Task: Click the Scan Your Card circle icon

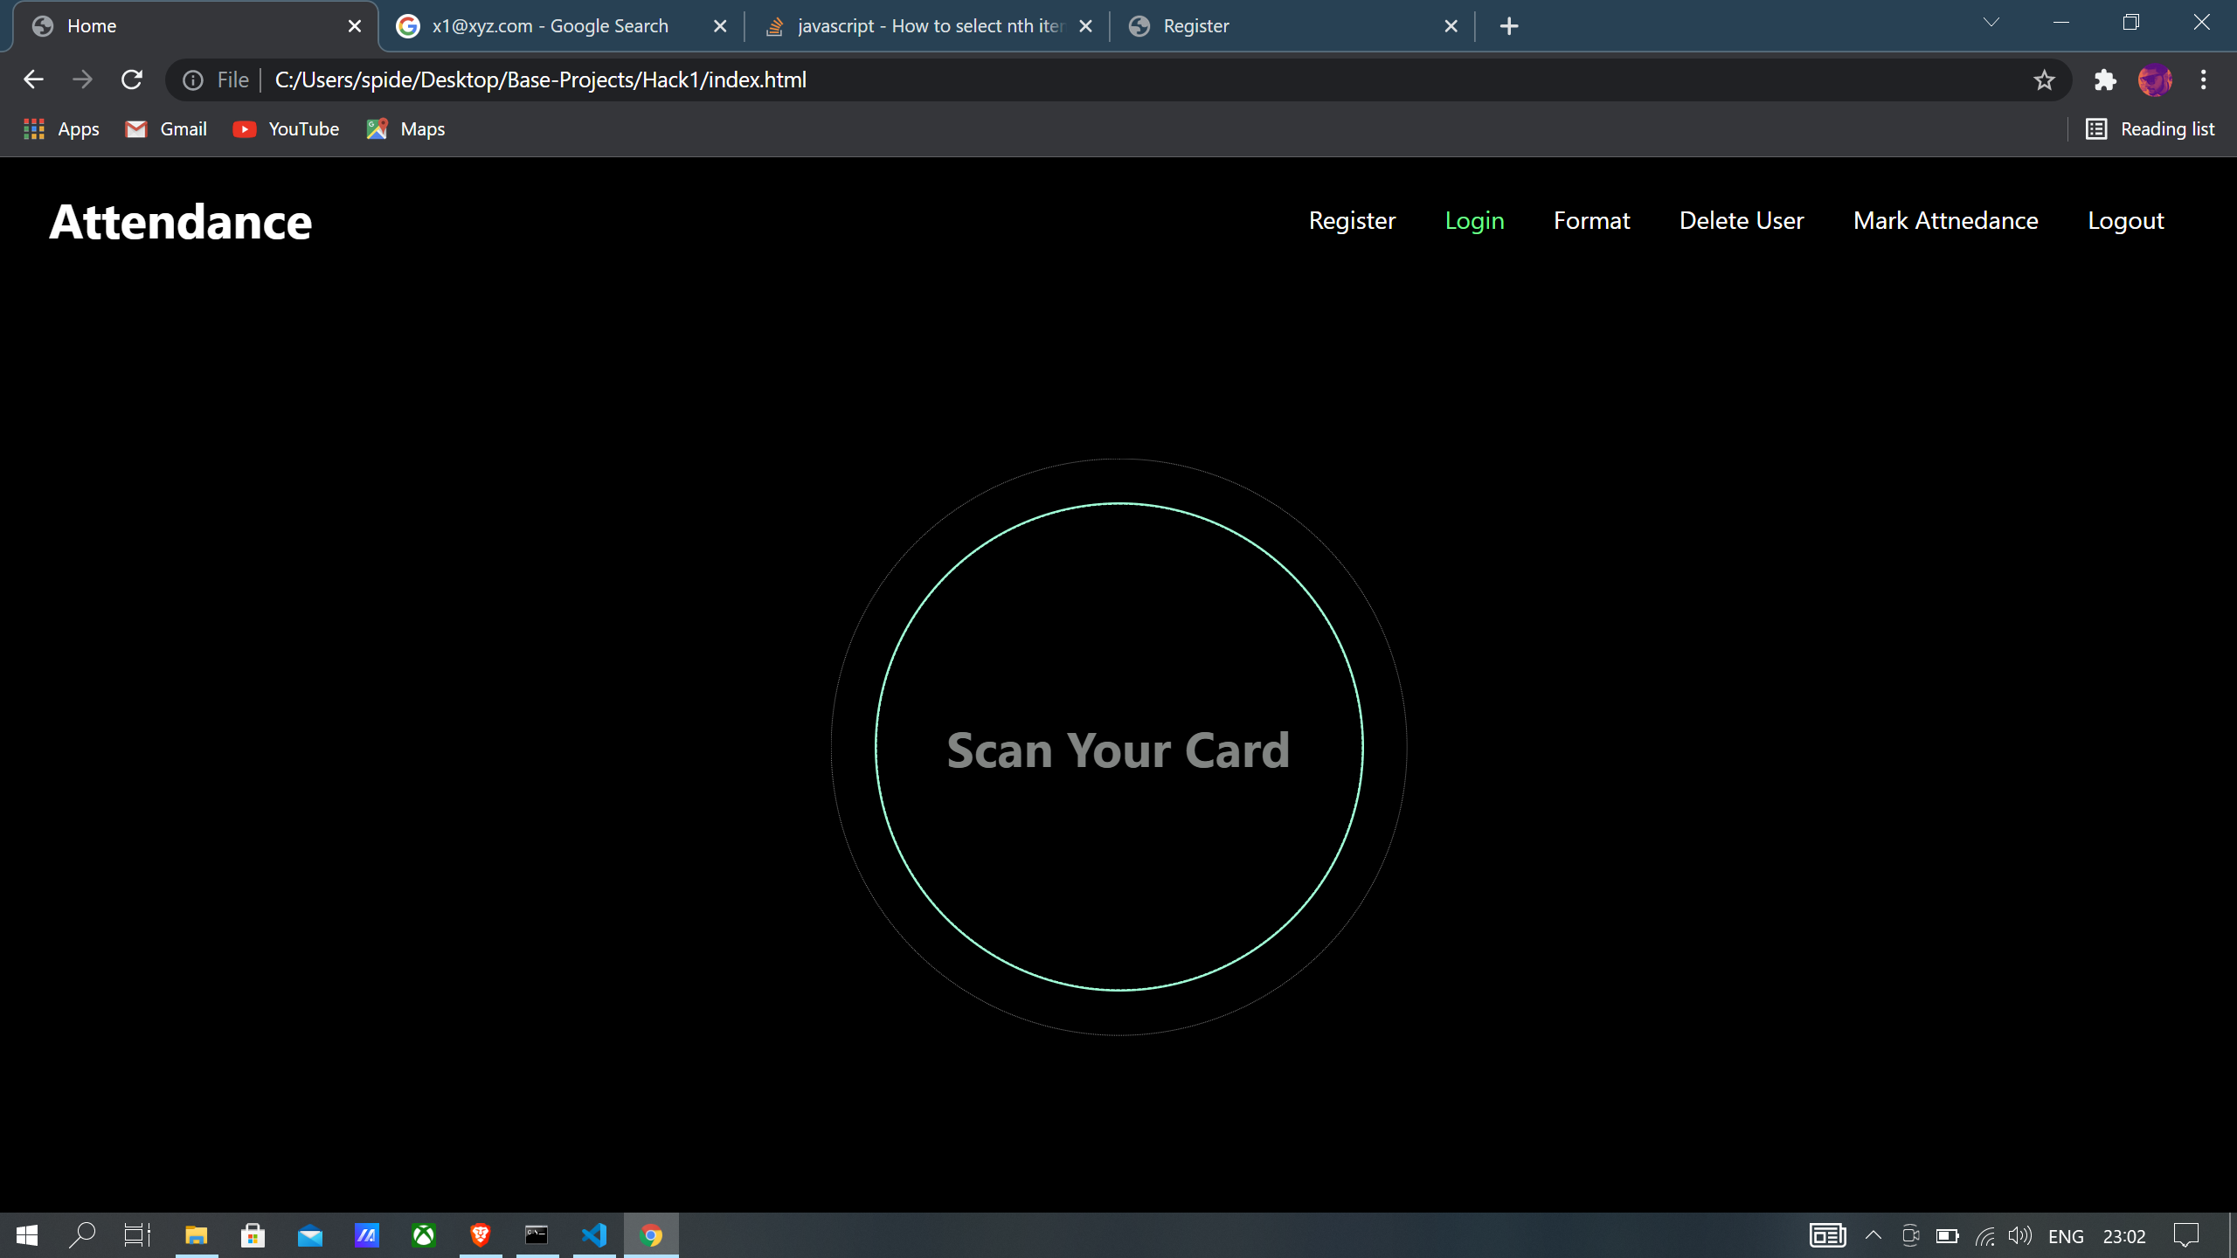Action: (x=1118, y=748)
